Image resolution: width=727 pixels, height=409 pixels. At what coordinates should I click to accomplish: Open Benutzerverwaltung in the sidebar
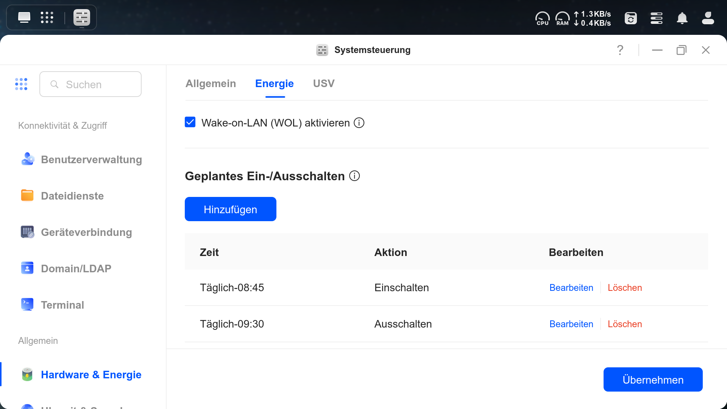[x=91, y=159]
